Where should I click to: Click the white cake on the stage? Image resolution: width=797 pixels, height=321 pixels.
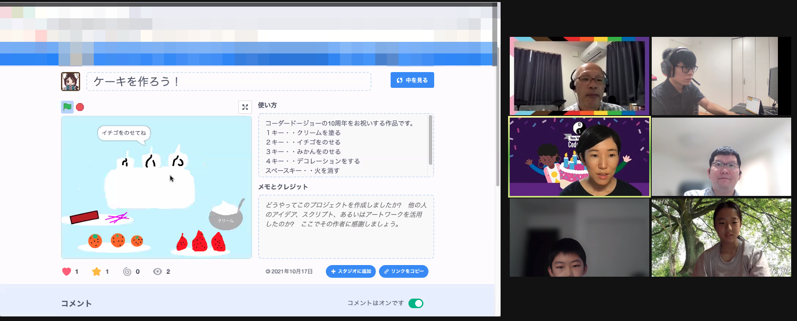click(149, 187)
